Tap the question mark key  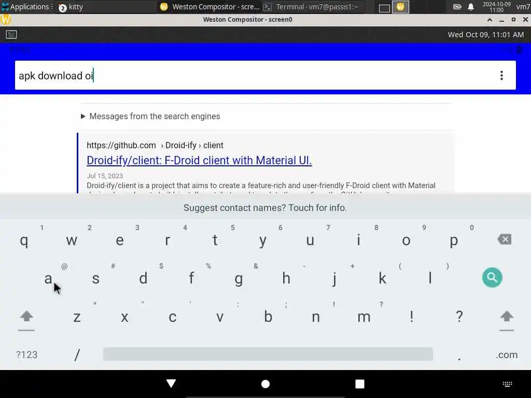click(x=459, y=317)
